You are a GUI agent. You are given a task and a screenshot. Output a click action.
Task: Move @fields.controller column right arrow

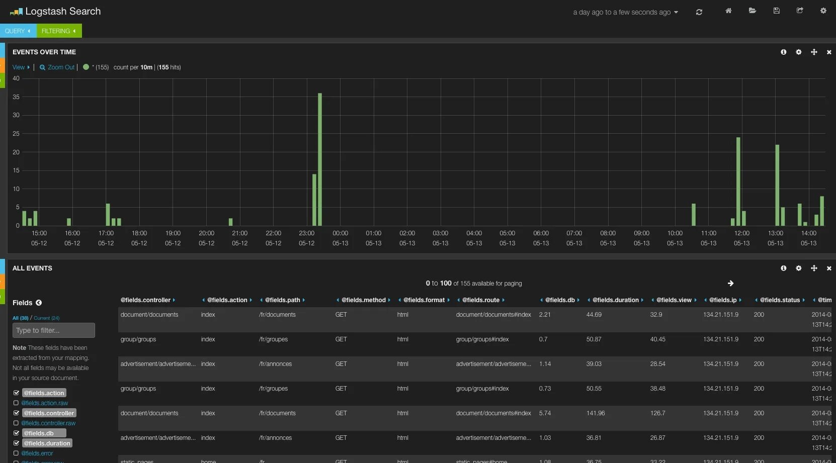pos(174,300)
